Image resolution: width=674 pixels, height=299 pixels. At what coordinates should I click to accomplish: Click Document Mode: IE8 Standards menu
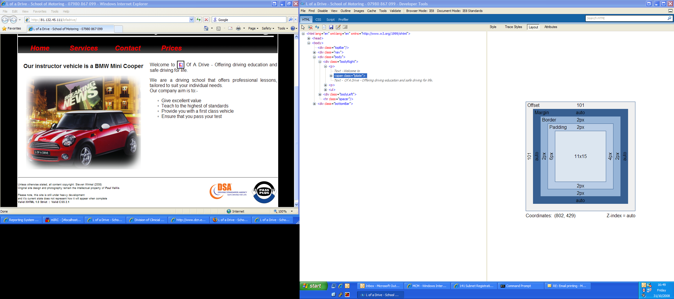(x=460, y=11)
